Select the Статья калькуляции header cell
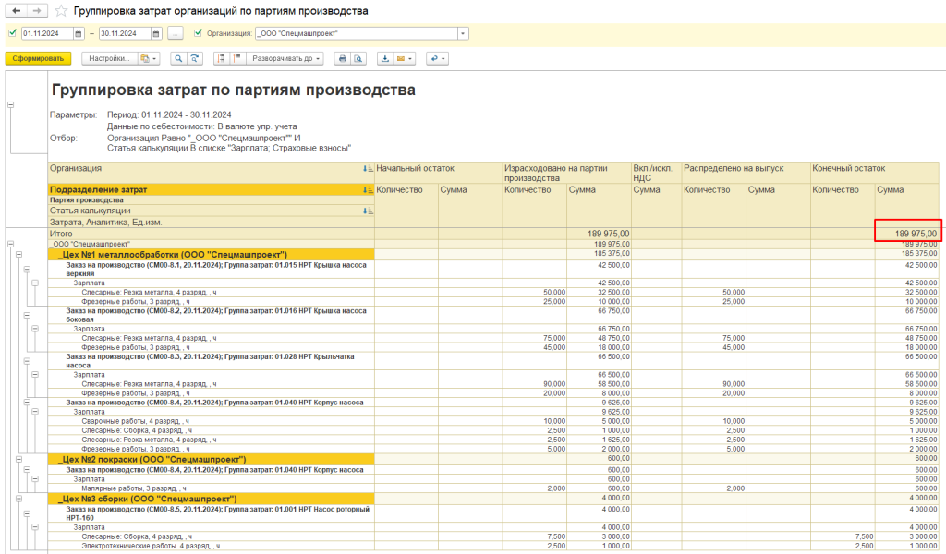This screenshot has width=946, height=554. pos(212,211)
